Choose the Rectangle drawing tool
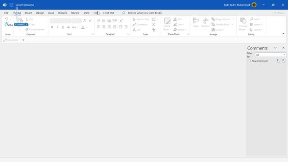 click(153, 19)
